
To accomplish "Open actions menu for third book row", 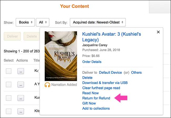I will pos(21,98).
